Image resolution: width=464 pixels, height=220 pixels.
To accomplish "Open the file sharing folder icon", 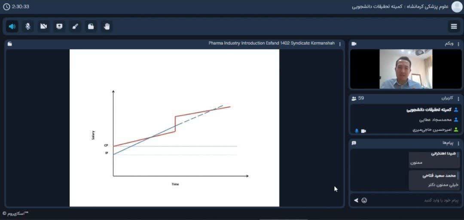I will pos(91,27).
